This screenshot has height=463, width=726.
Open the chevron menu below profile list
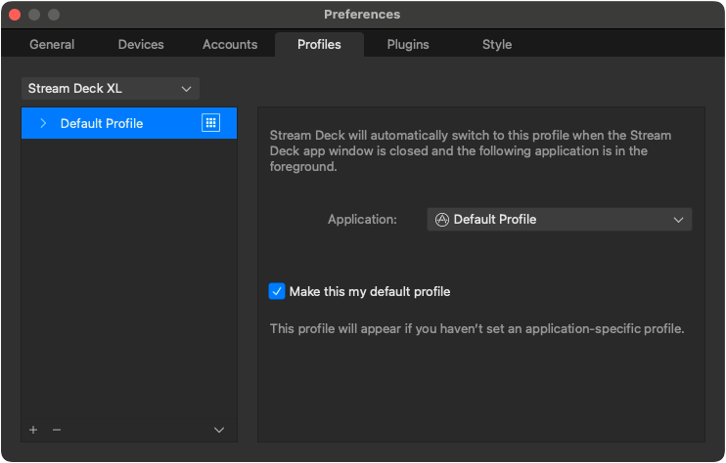click(x=219, y=430)
